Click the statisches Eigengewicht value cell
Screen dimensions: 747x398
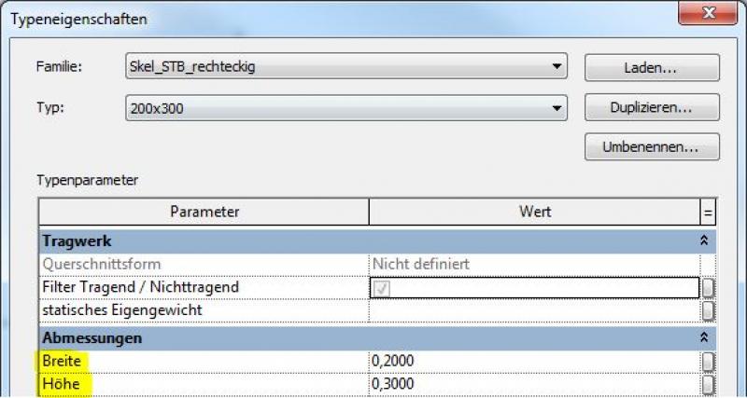click(x=532, y=310)
